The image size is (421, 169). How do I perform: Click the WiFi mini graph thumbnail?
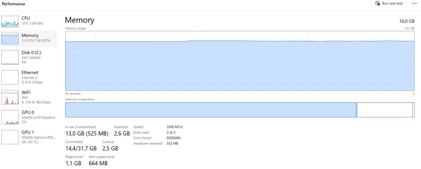tap(10, 97)
